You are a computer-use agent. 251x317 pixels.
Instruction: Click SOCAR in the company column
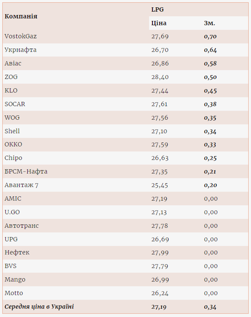15,104
